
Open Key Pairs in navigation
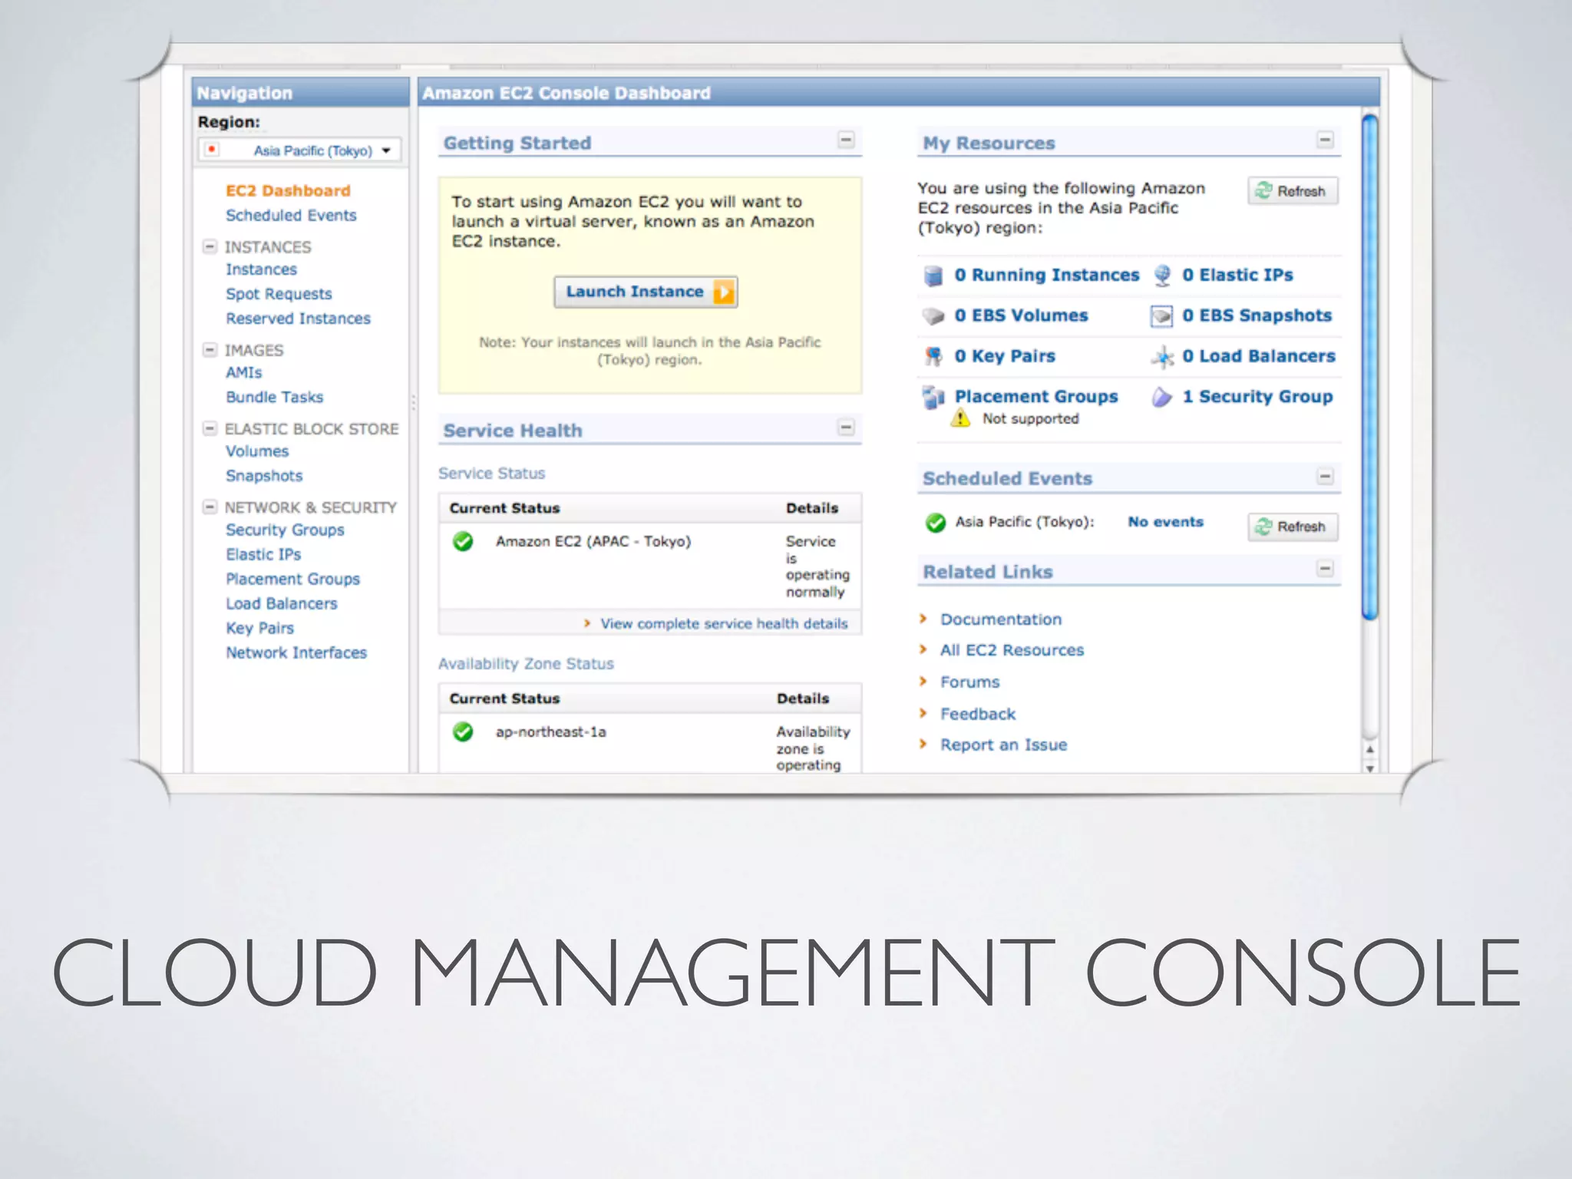pos(259,628)
